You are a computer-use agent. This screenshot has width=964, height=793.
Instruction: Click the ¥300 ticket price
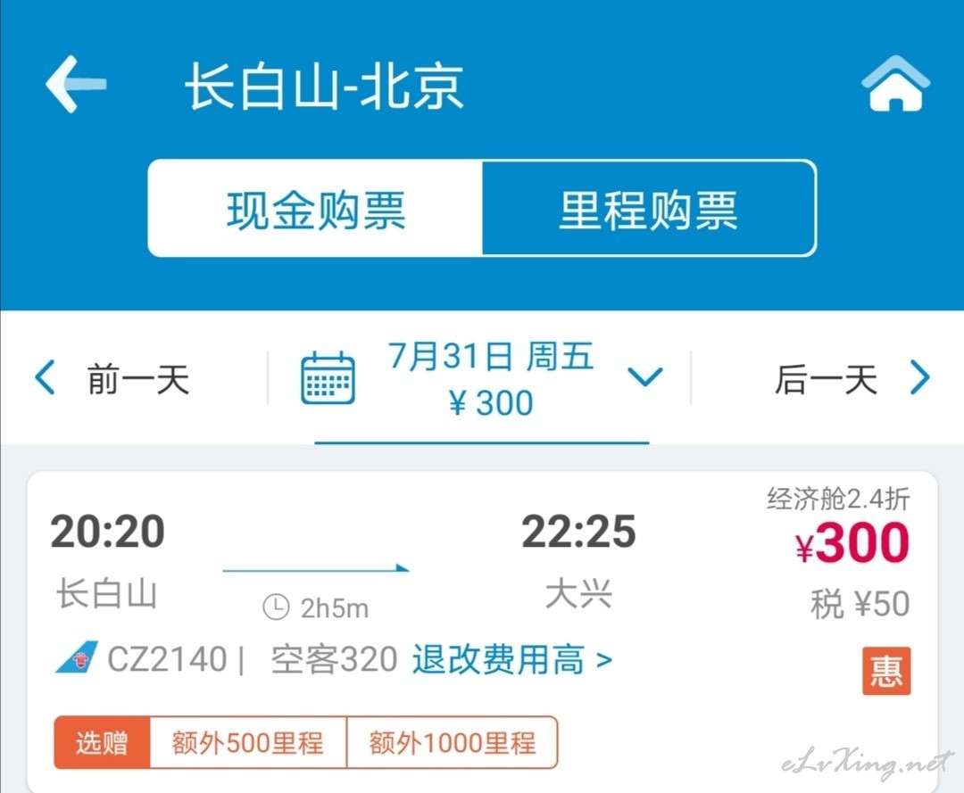coord(852,542)
